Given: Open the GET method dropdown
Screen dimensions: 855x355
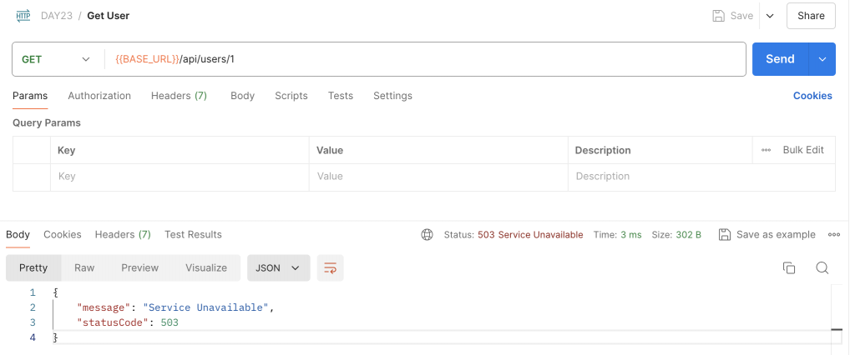Looking at the screenshot, I should (55, 59).
